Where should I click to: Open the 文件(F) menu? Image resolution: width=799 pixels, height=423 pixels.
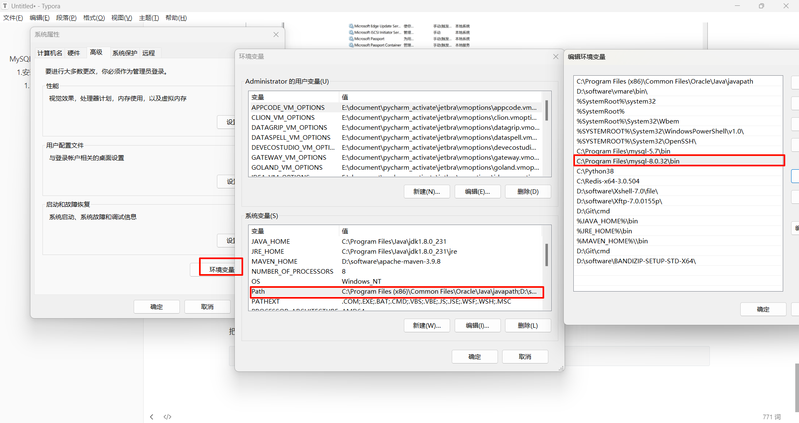click(13, 18)
